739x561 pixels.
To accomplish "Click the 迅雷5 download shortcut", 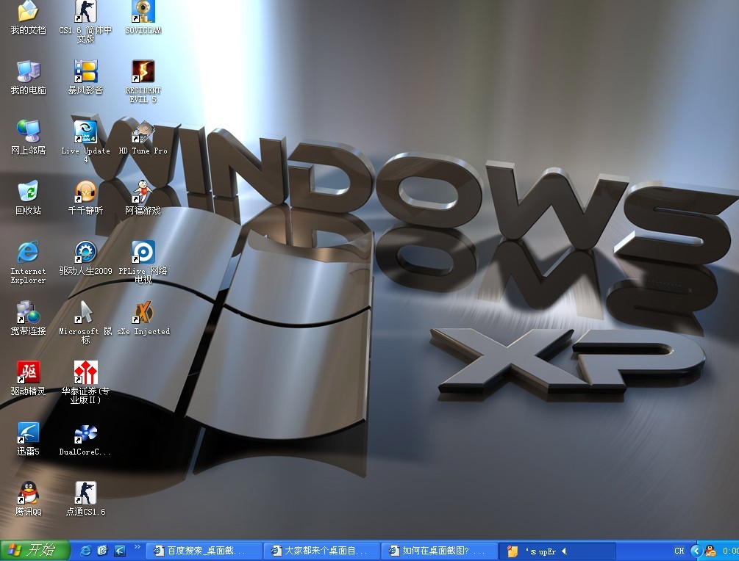I will 28,438.
